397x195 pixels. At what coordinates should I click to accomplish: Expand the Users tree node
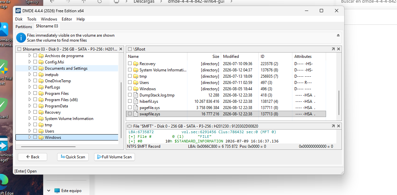click(x=29, y=131)
